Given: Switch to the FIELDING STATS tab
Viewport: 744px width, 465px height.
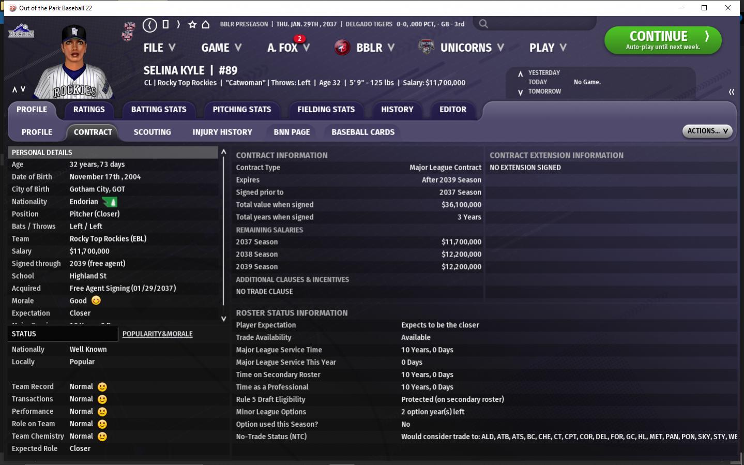Looking at the screenshot, I should point(326,110).
